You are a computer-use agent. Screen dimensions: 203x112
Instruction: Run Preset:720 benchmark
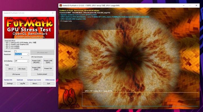tap(48, 69)
